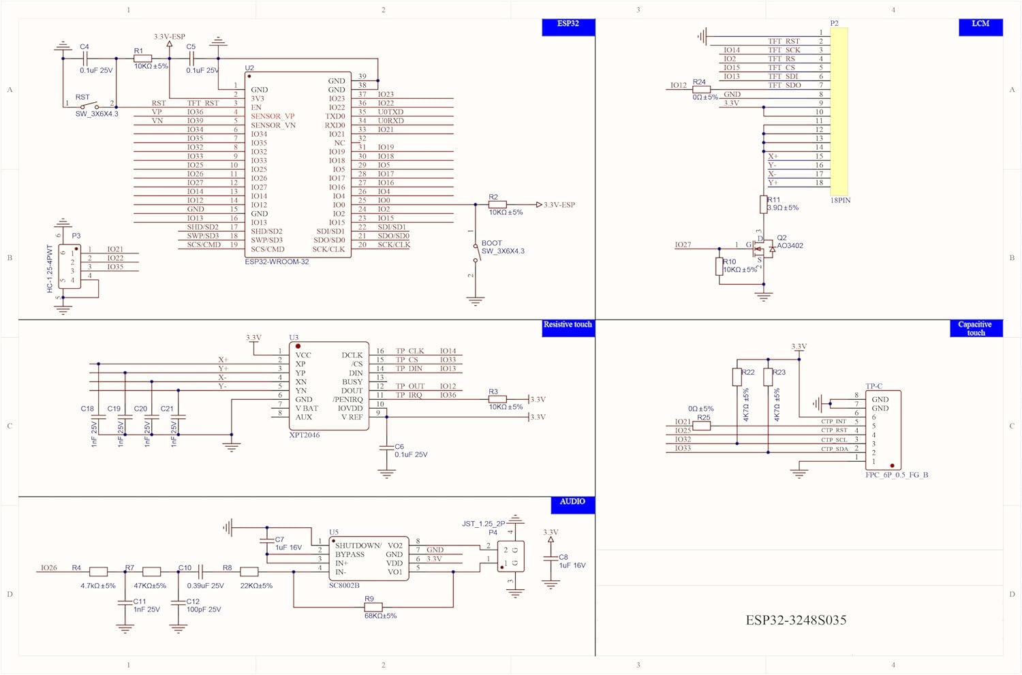
Task: Select resistor R11 3.9Ω
Action: [764, 204]
